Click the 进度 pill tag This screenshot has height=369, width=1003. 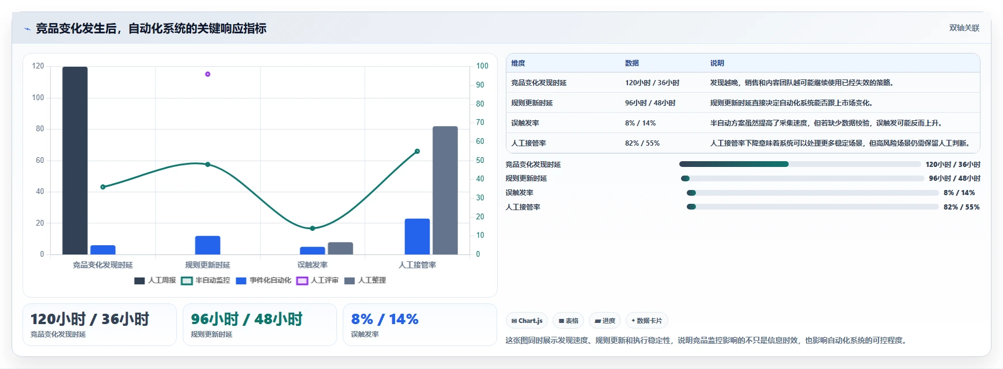[x=605, y=321]
